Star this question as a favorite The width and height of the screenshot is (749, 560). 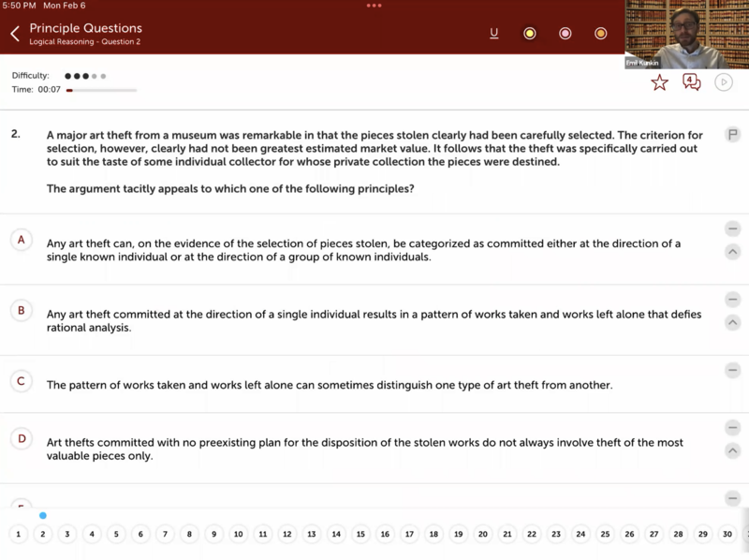659,82
